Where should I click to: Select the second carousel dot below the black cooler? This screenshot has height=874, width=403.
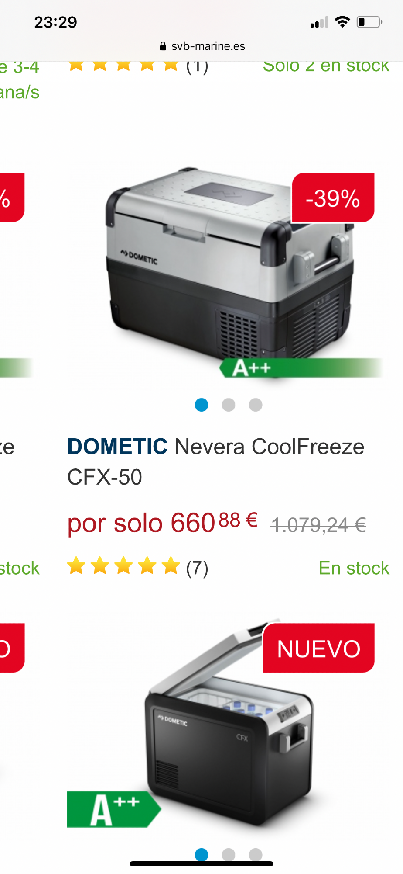click(x=229, y=855)
